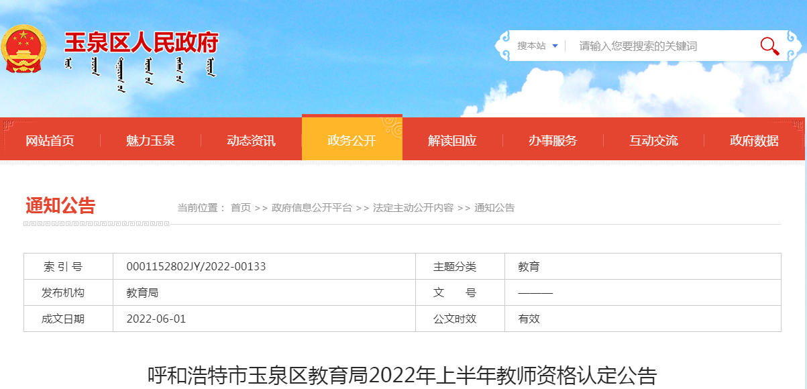Open the 网站首页 menu item

pos(50,141)
